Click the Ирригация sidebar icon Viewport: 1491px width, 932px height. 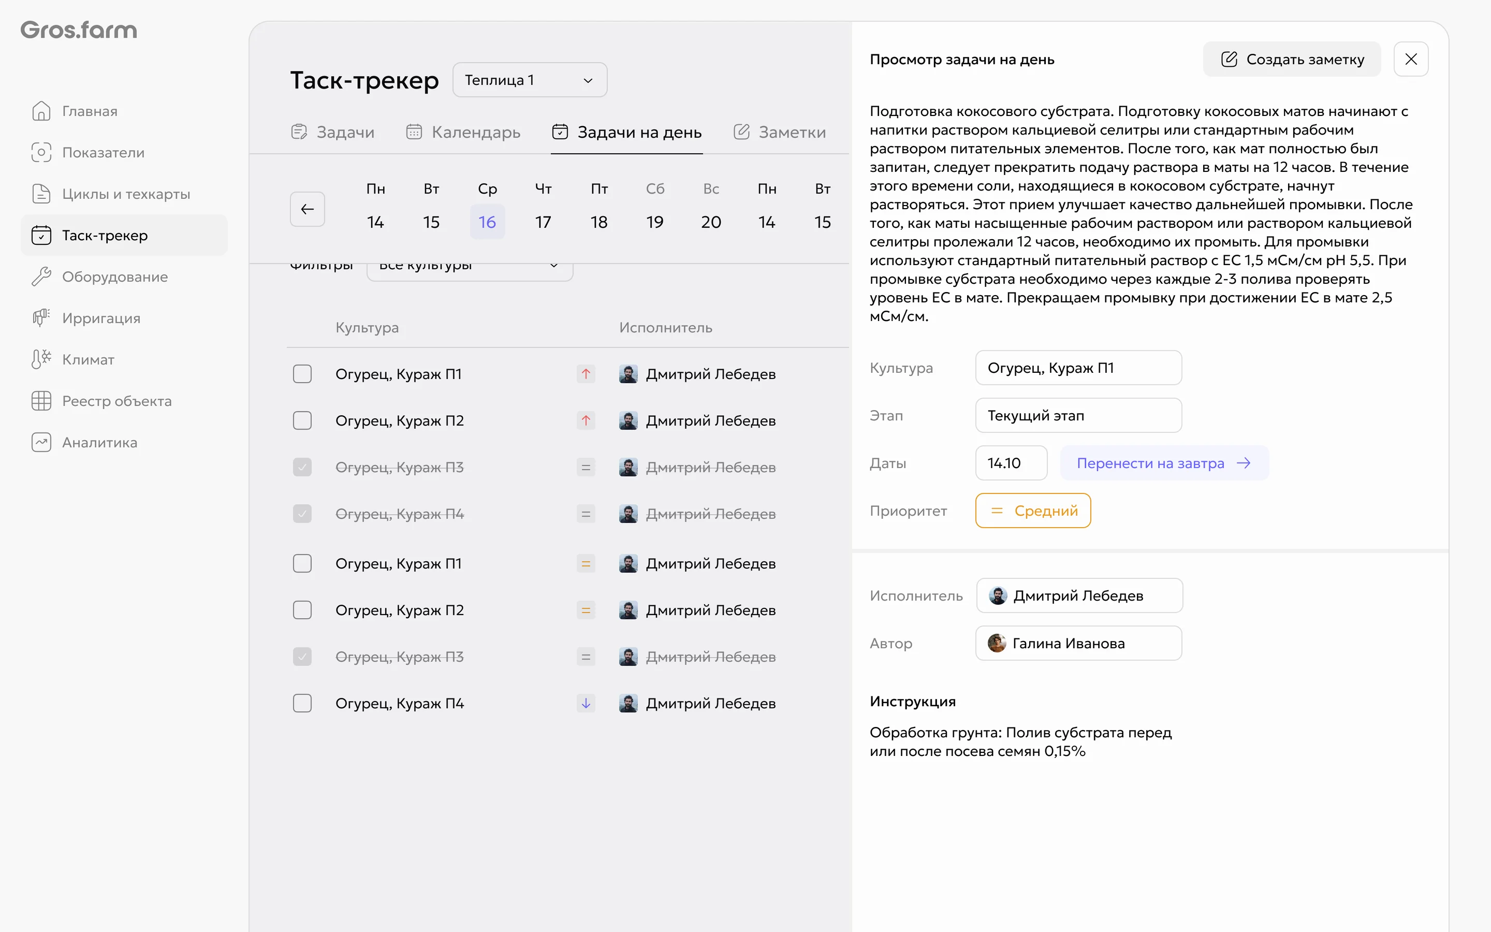pyautogui.click(x=41, y=318)
